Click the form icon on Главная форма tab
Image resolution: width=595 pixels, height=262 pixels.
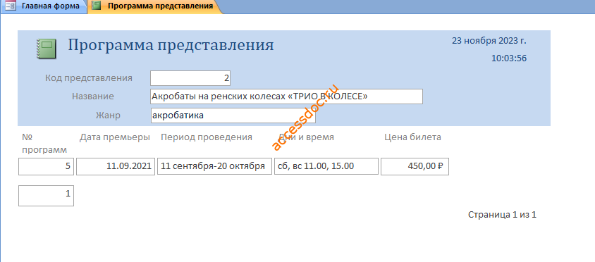[x=11, y=6]
